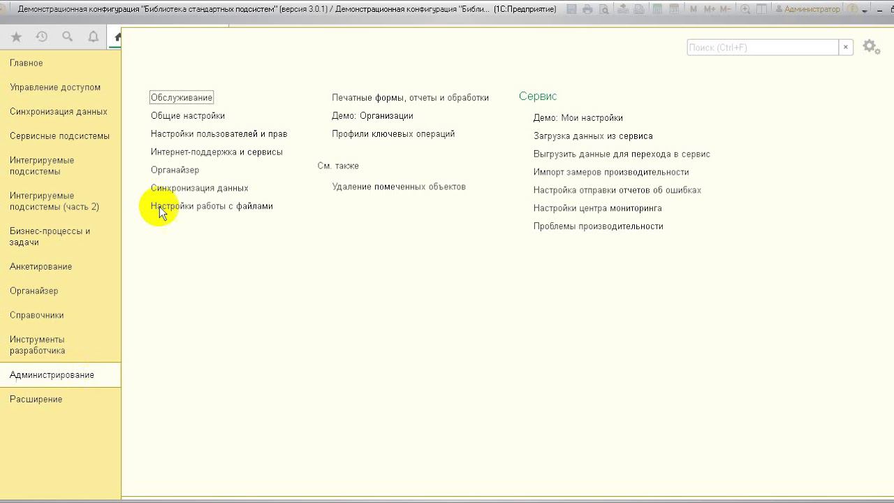Open Настройка отправки отчетов об ошибках

pyautogui.click(x=617, y=191)
